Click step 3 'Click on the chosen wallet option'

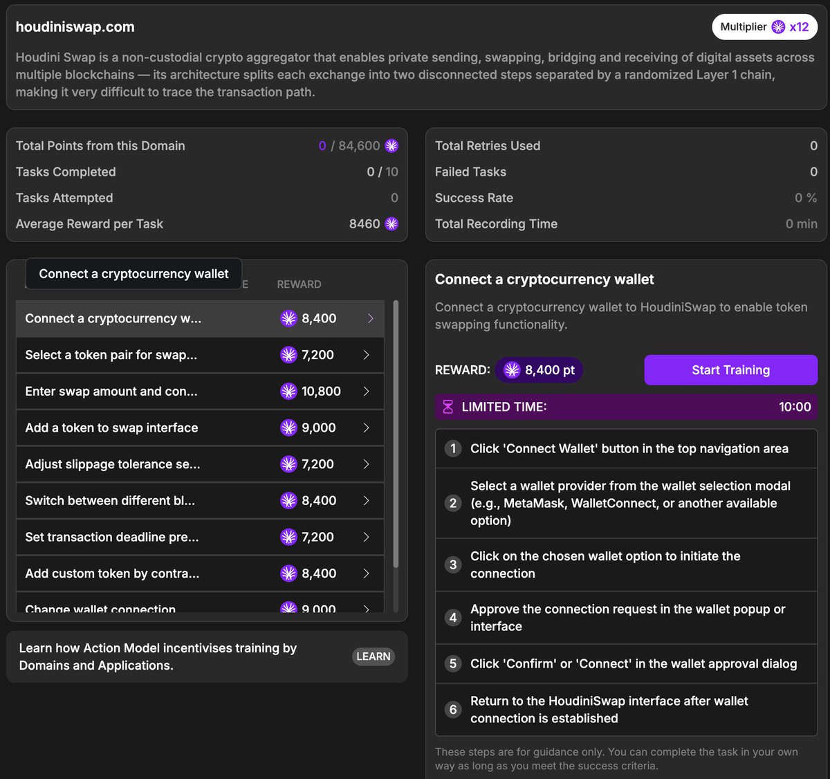[x=626, y=565]
